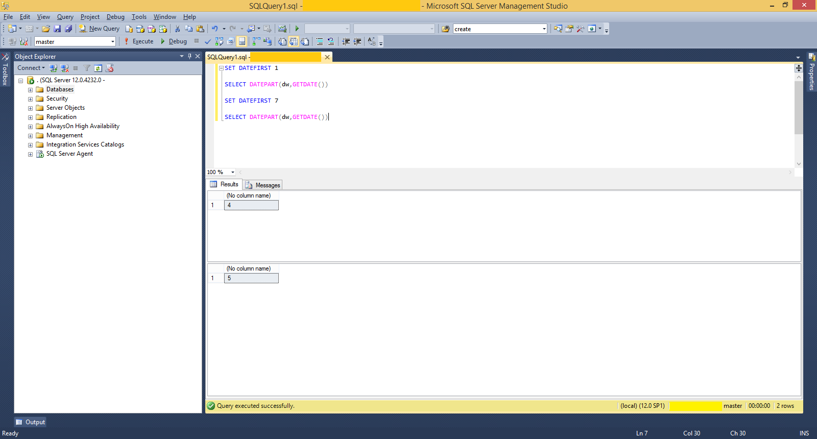
Task: Open the Output panel tab at bottom
Action: click(30, 422)
